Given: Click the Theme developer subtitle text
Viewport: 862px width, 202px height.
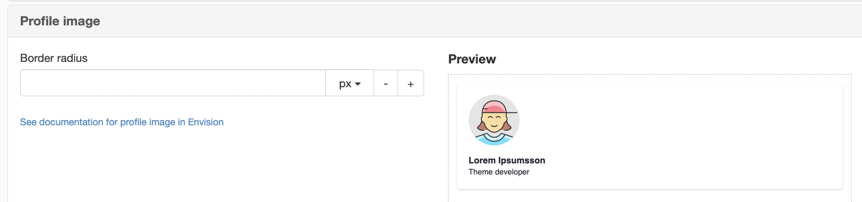Looking at the screenshot, I should [499, 172].
